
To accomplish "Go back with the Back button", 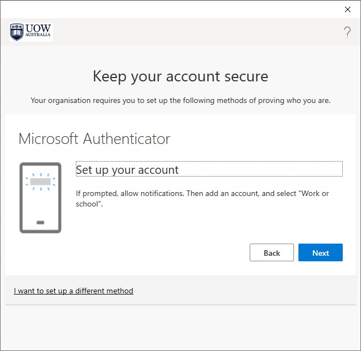I will coord(271,252).
